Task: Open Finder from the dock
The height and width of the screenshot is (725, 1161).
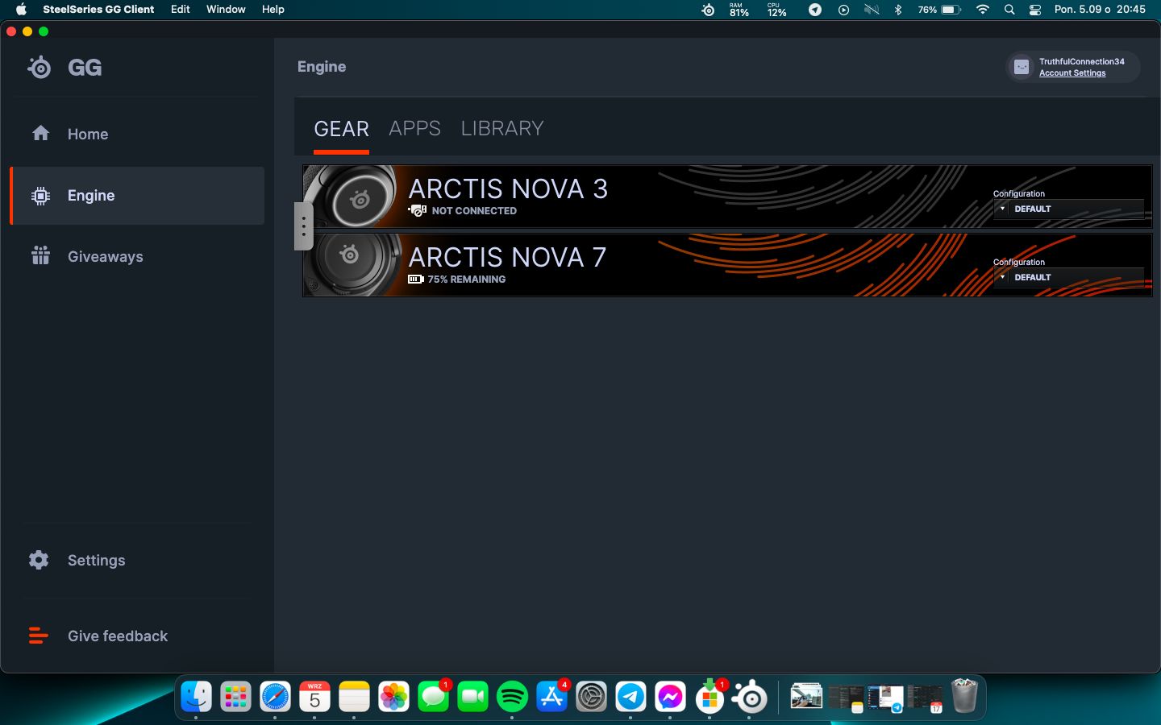Action: (196, 696)
